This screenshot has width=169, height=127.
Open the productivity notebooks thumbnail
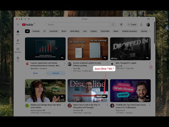tap(88, 49)
